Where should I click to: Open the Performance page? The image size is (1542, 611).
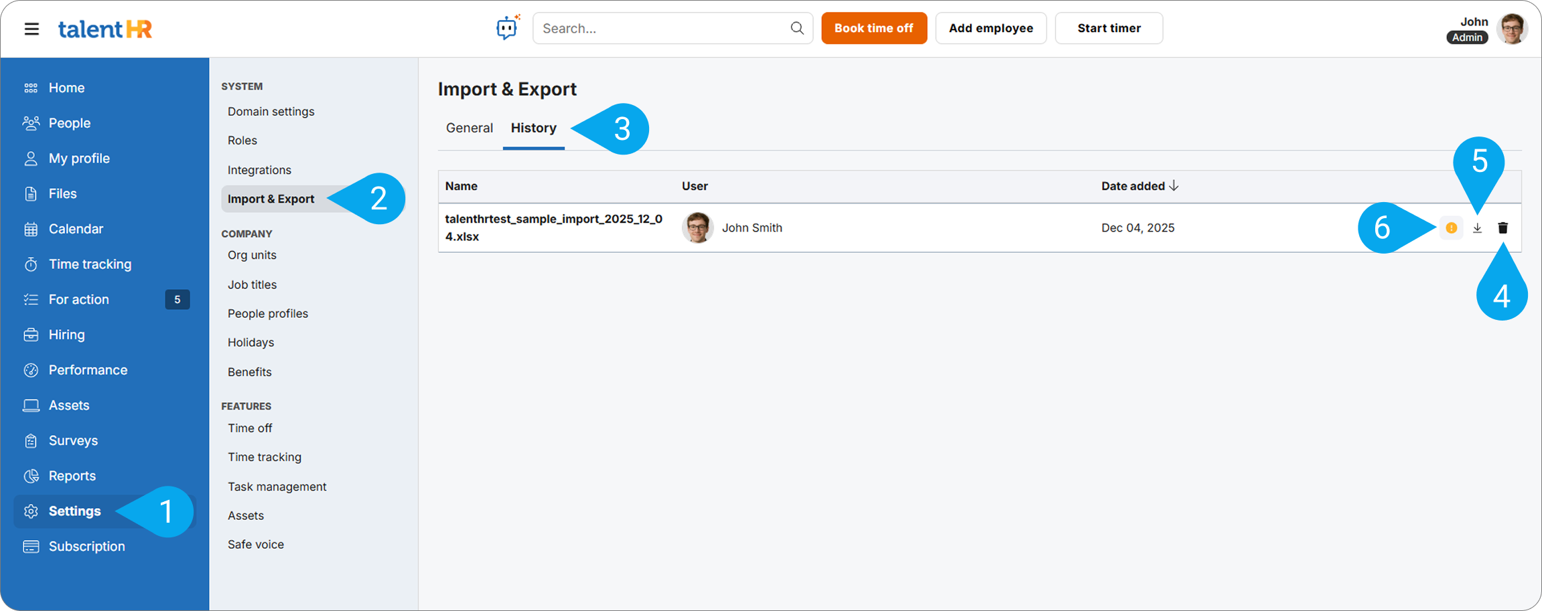click(x=88, y=370)
